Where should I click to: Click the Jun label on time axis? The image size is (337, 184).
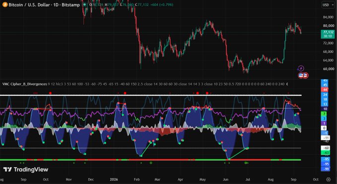[225, 180]
